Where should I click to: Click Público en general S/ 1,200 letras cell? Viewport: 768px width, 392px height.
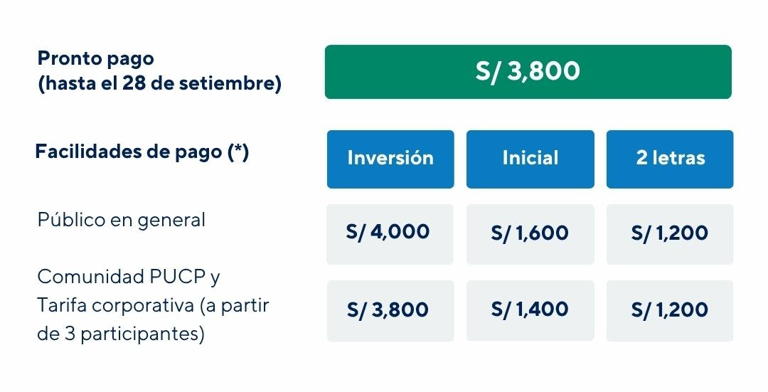coord(670,234)
